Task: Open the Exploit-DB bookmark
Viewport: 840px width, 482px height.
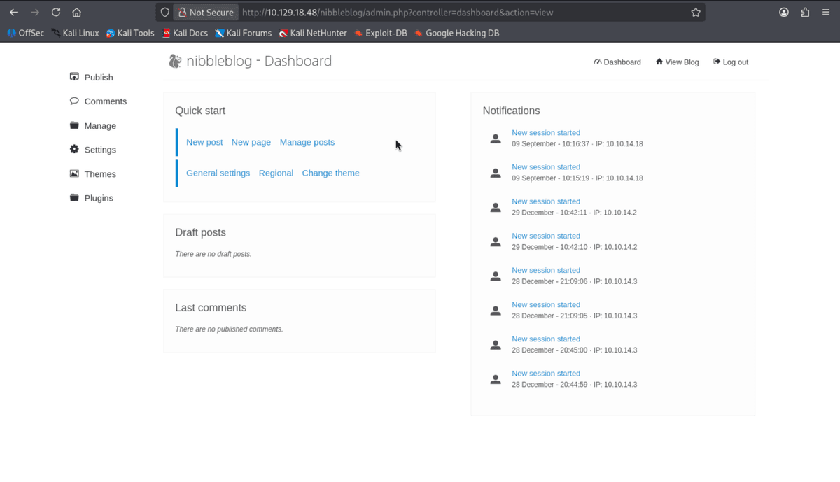Action: point(381,33)
